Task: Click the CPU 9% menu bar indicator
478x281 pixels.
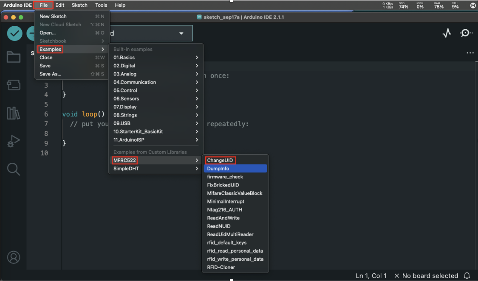Action: 455,5
